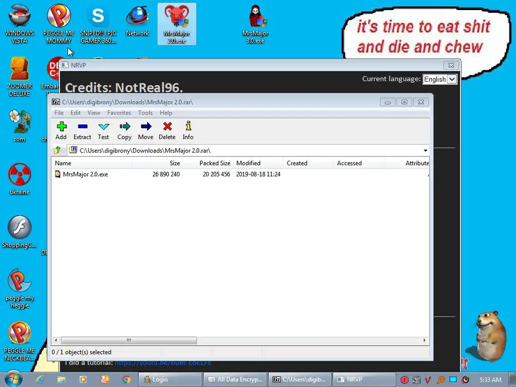
Task: Switch to All Data Encryp... taskbar window
Action: (235, 379)
